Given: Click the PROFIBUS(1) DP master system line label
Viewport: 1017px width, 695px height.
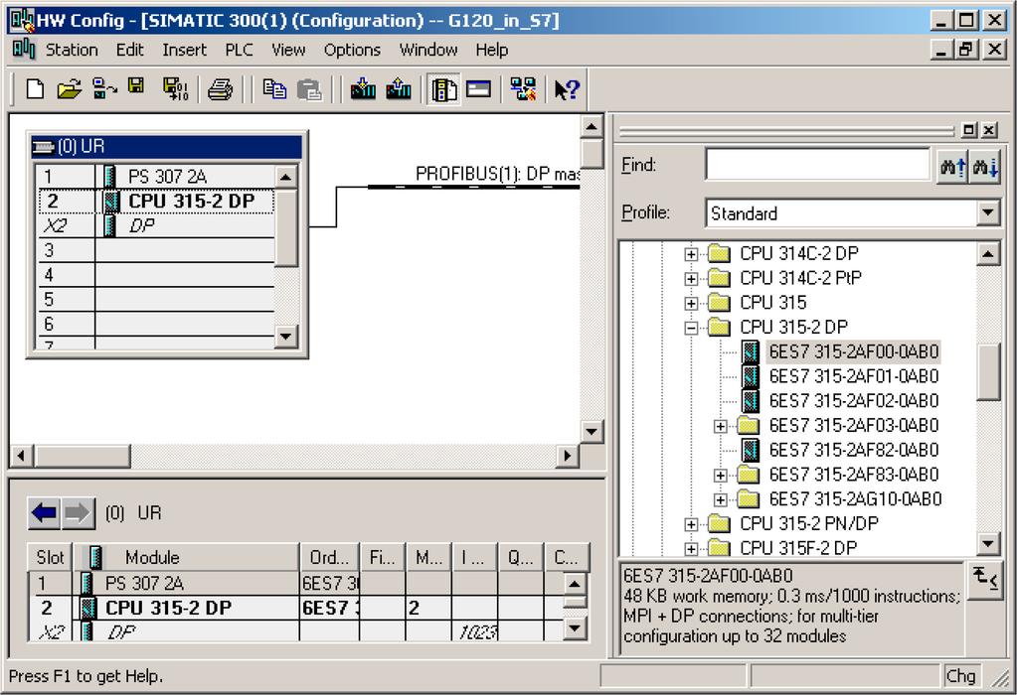Looking at the screenshot, I should (497, 174).
